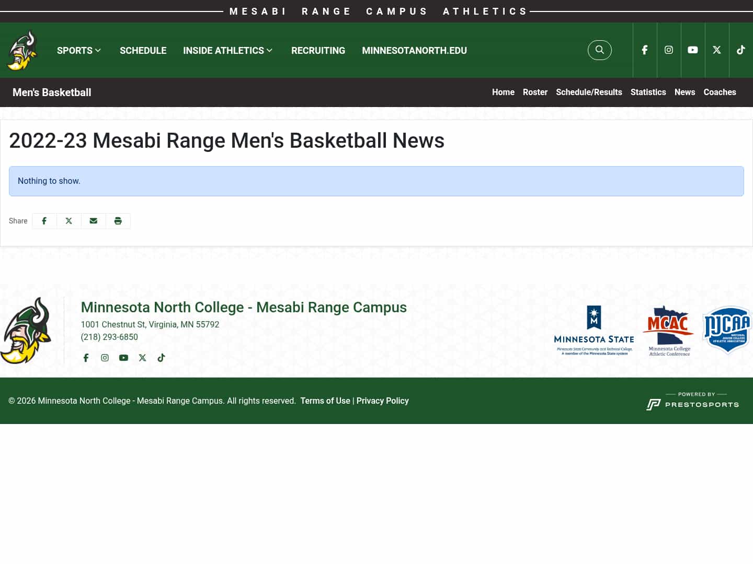Image resolution: width=753 pixels, height=564 pixels.
Task: Open footer Instagram icon
Action: (x=105, y=358)
